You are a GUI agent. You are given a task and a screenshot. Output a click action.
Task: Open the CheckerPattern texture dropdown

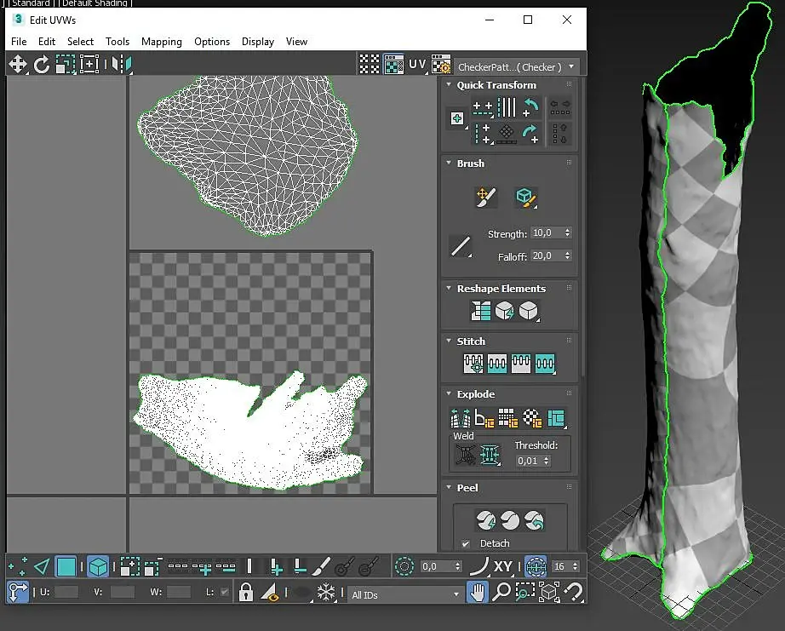[516, 66]
